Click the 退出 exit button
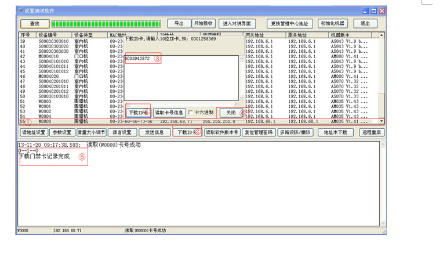 pyautogui.click(x=365, y=24)
